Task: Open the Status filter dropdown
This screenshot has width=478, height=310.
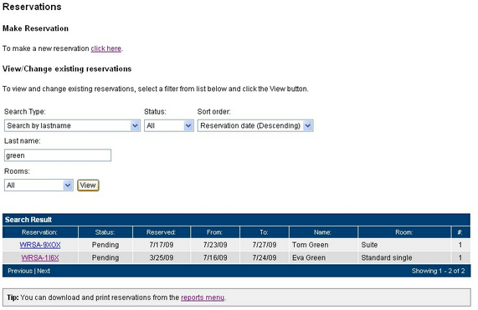Action: 169,125
